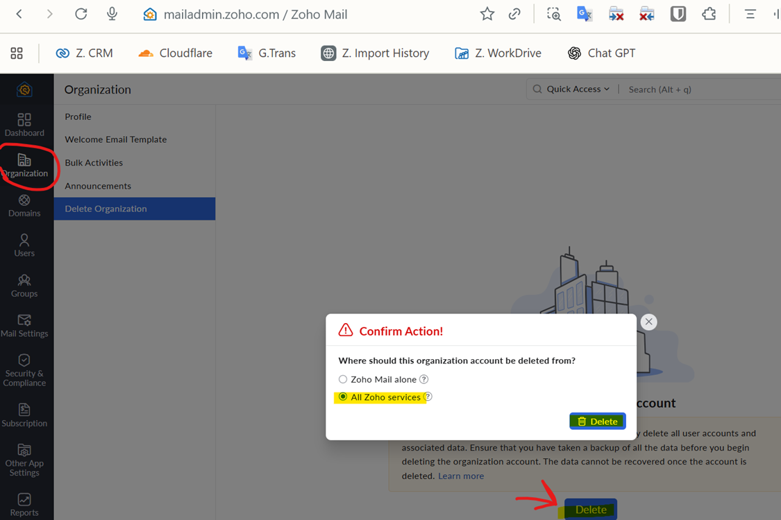The image size is (781, 520).
Task: Click help icon beside All Zoho services
Action: click(428, 397)
